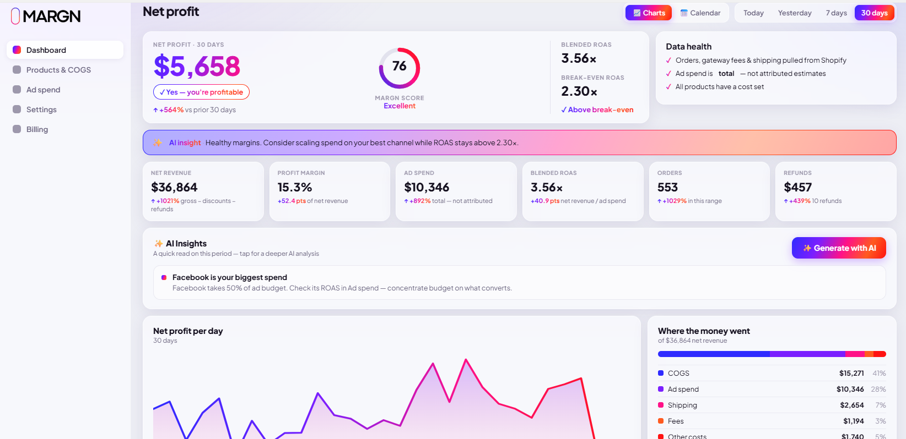Open Products & COGS page
The image size is (906, 439).
pos(65,70)
